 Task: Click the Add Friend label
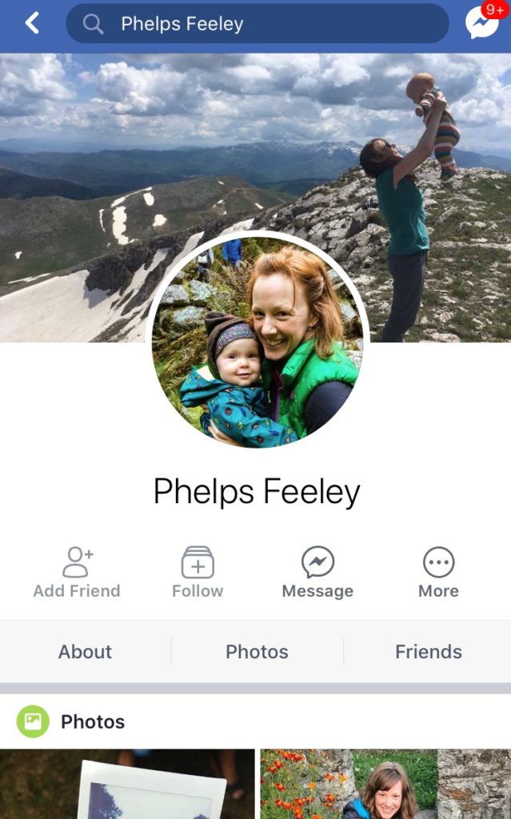[x=77, y=591]
